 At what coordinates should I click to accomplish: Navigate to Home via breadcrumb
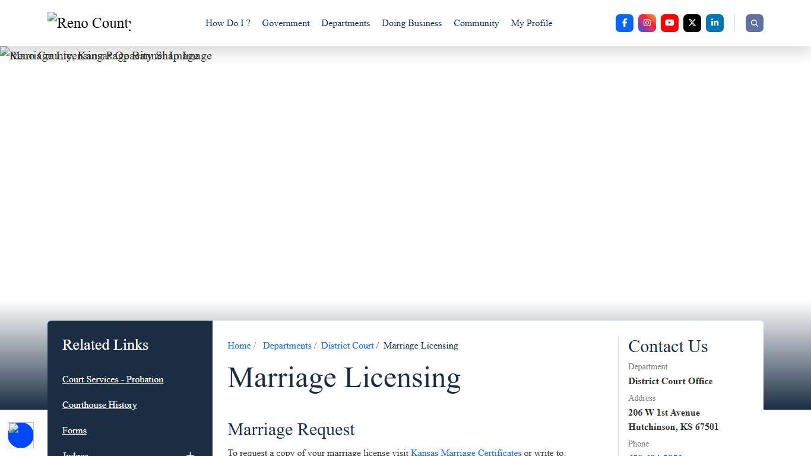(x=239, y=346)
